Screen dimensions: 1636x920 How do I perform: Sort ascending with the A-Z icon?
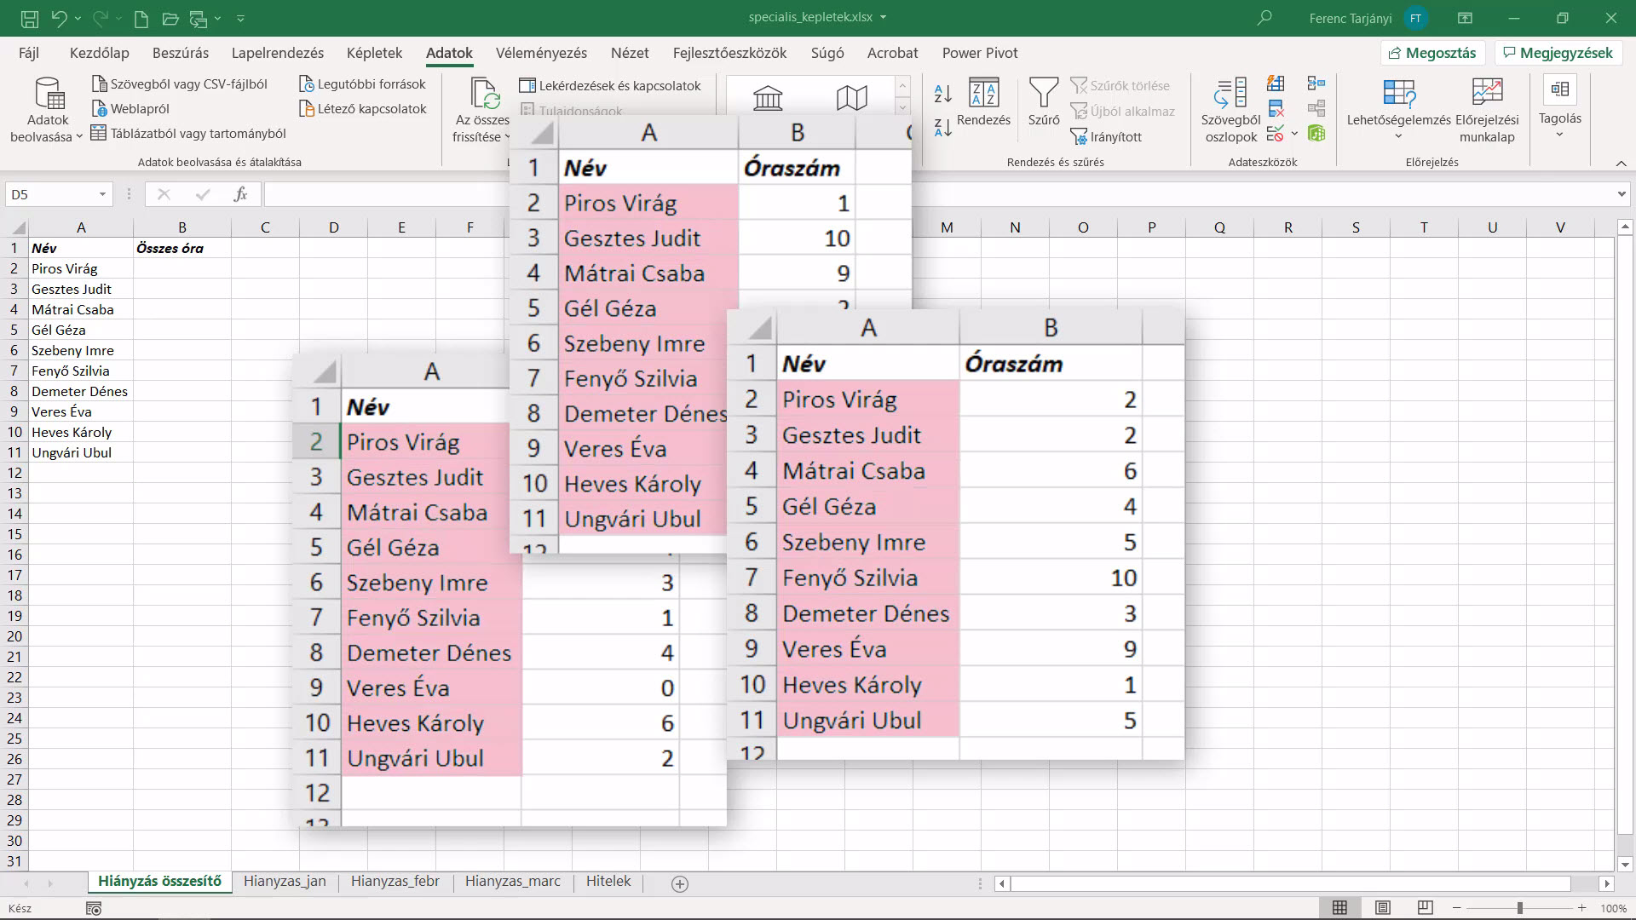click(x=942, y=94)
